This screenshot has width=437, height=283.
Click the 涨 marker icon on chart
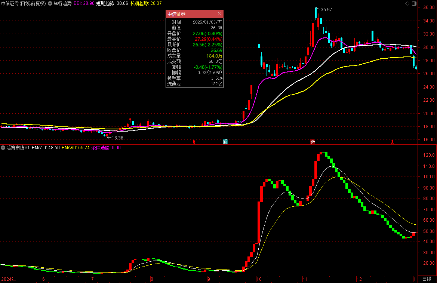coord(312,142)
